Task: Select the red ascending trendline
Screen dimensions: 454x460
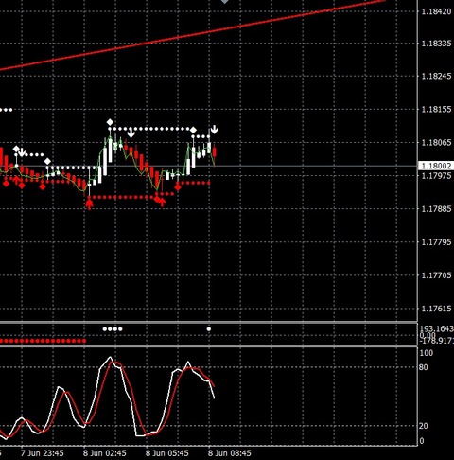Action: coord(192,35)
